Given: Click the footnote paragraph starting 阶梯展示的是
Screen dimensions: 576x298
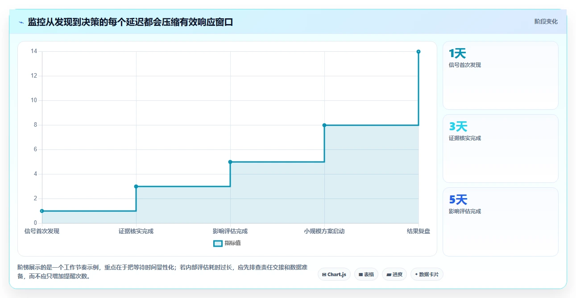Looking at the screenshot, I should 162,272.
